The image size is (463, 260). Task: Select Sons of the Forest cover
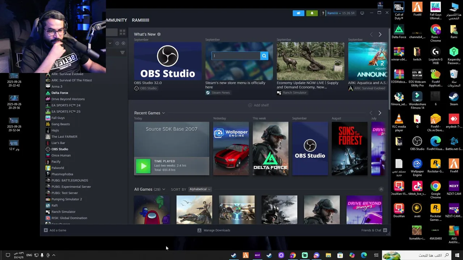[349, 149]
